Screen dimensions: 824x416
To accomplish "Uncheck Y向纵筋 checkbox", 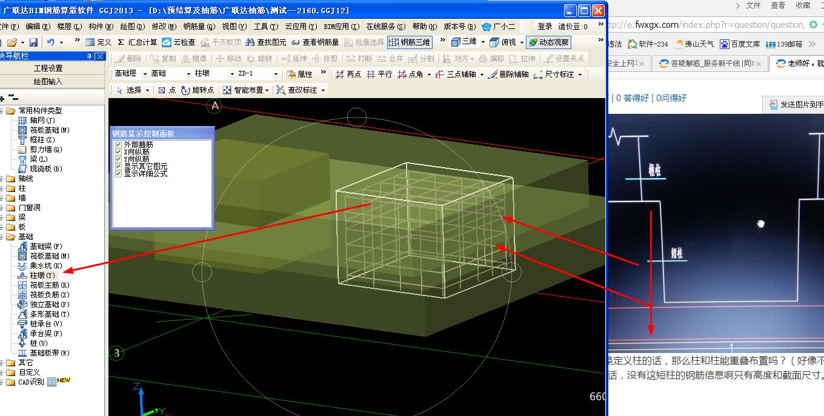I will click(x=119, y=159).
